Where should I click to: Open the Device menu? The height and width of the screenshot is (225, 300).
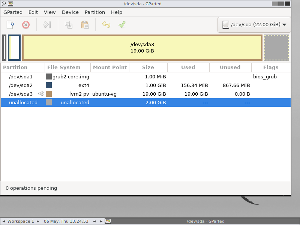click(70, 12)
